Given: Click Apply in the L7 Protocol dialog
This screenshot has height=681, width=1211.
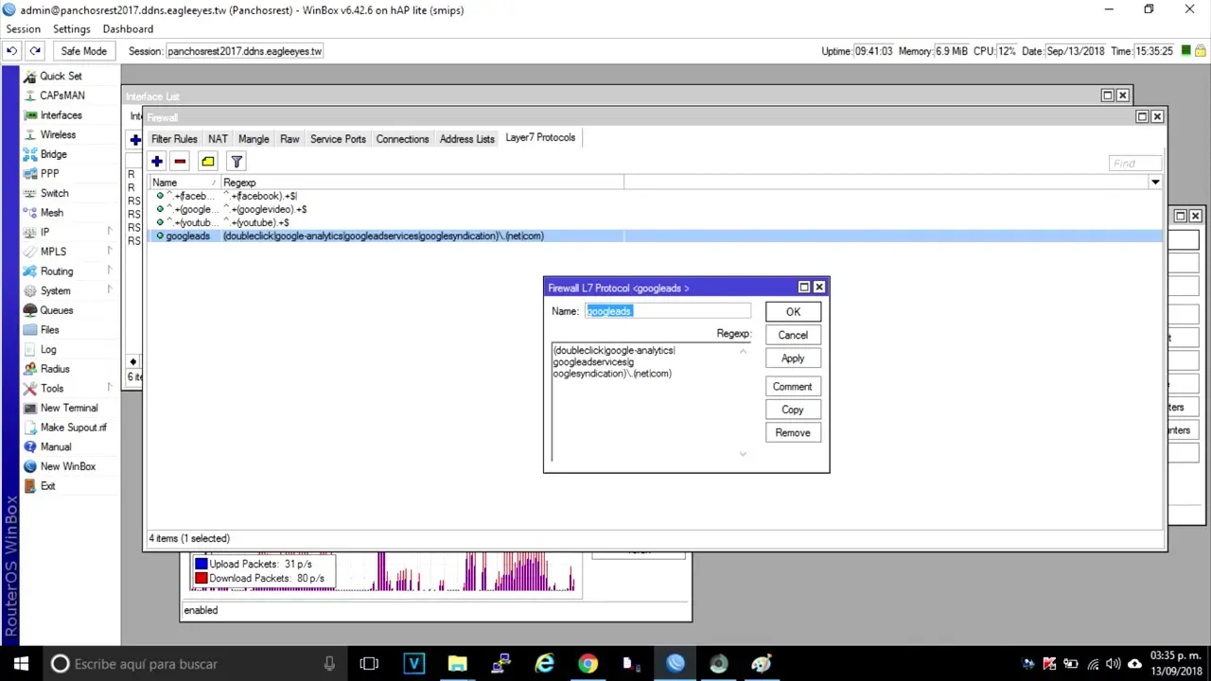Looking at the screenshot, I should 793,358.
